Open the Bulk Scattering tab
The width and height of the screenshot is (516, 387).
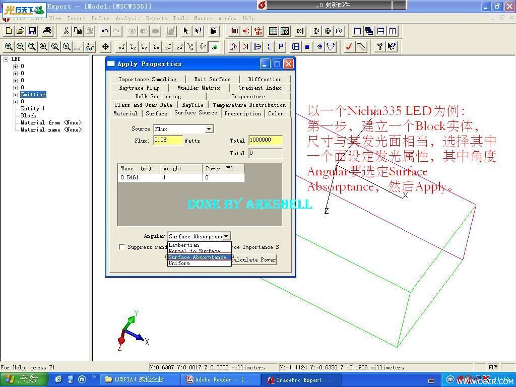tap(158, 96)
